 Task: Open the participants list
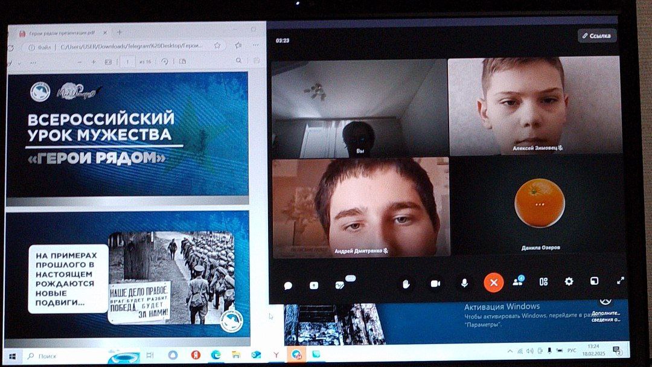click(518, 282)
